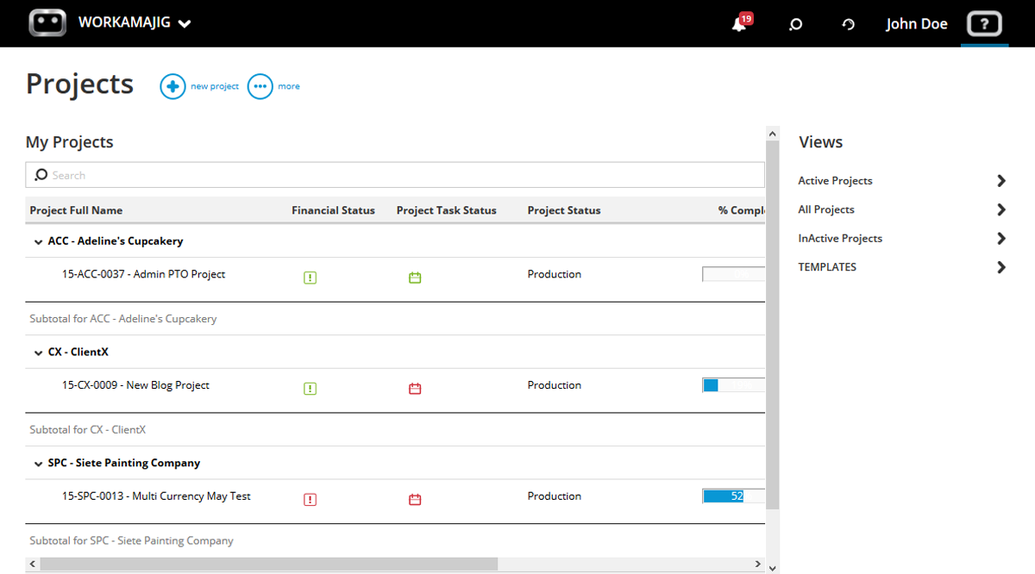Click the refresh arrow icon
The width and height of the screenshot is (1035, 574).
[848, 24]
